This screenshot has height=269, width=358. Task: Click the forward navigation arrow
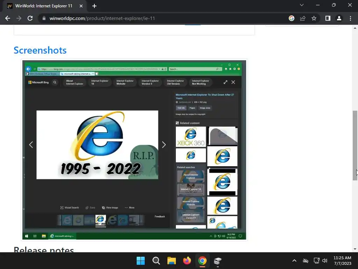click(x=19, y=18)
